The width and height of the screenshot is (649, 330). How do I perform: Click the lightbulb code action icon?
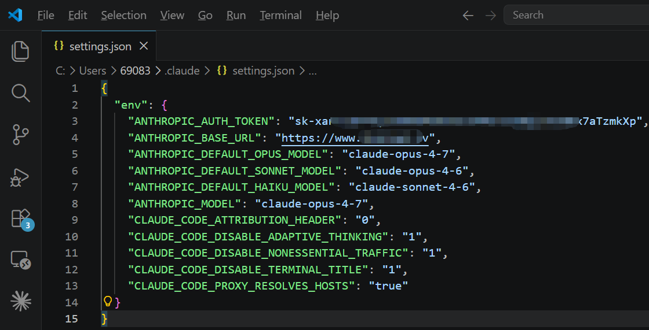click(x=108, y=301)
